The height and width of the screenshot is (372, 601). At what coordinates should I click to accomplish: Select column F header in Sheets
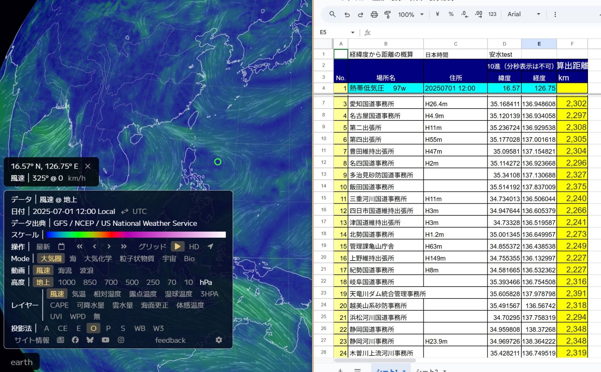click(572, 44)
